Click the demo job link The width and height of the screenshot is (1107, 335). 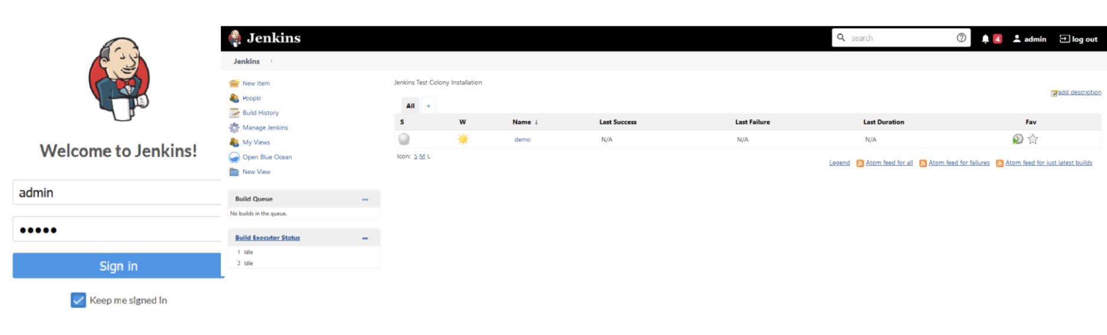pos(522,140)
